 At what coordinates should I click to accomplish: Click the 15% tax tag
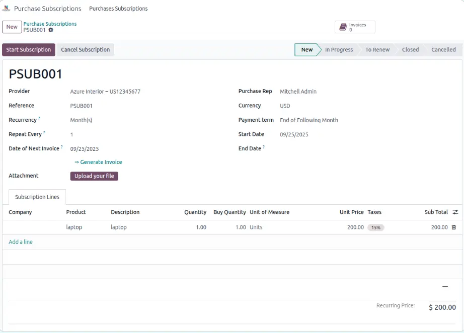point(375,227)
